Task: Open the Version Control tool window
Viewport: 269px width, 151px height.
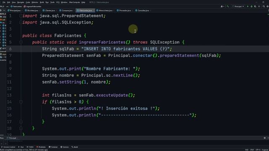Action: pos(8,147)
